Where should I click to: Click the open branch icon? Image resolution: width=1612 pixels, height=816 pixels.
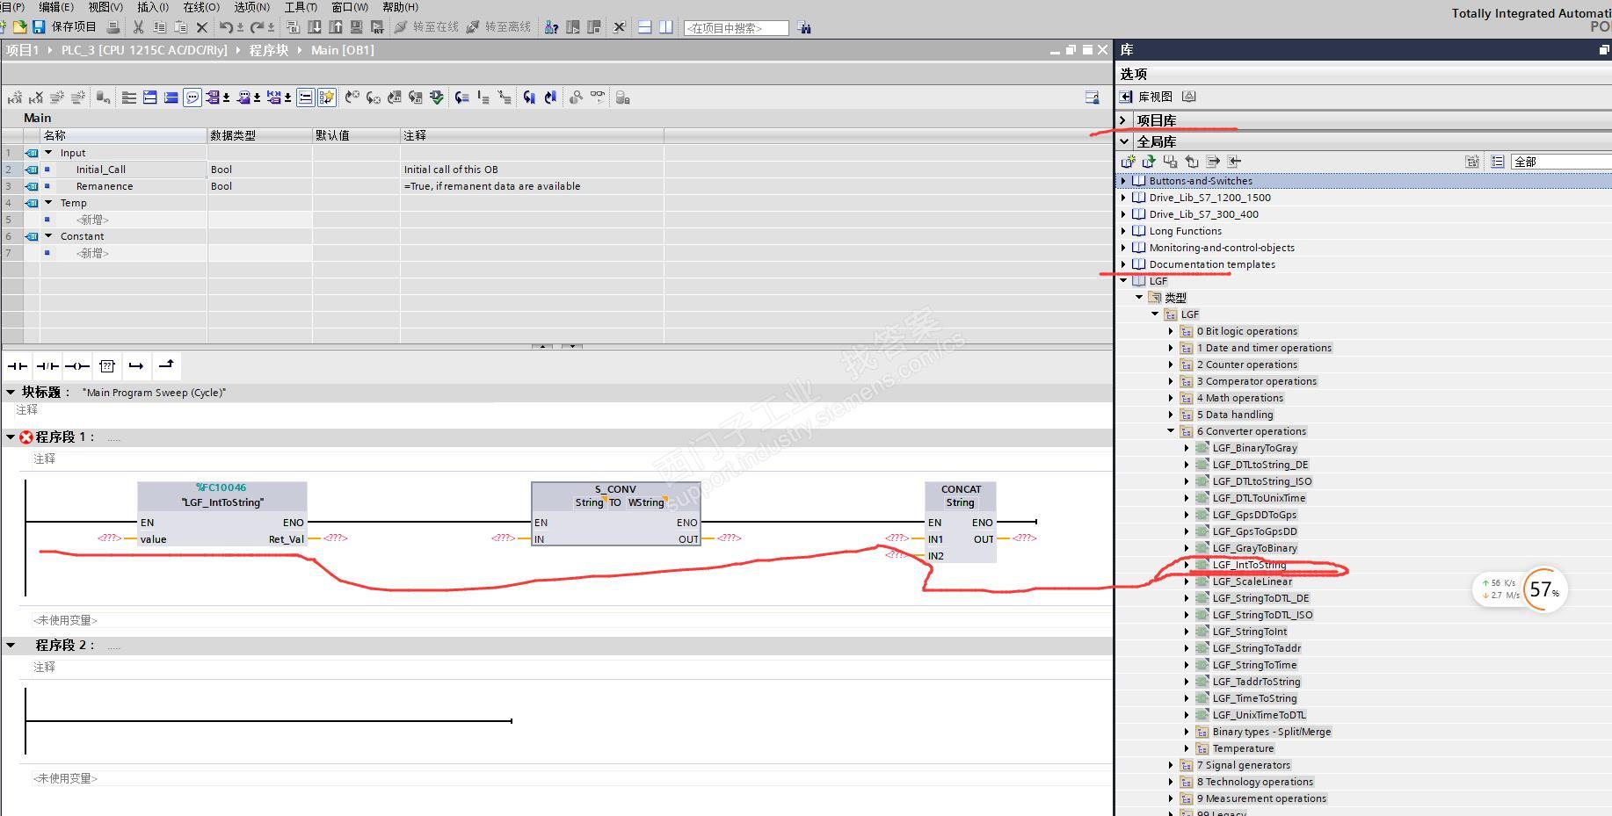tap(136, 365)
